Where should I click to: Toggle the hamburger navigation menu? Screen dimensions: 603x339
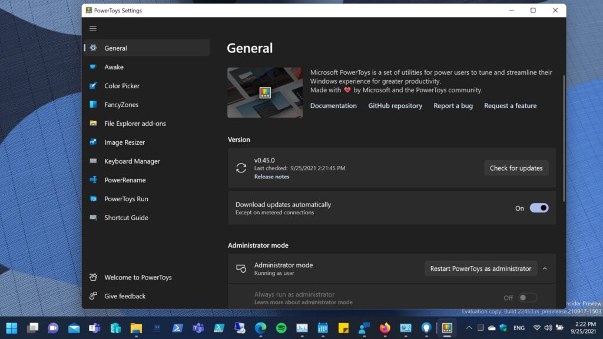pos(93,28)
